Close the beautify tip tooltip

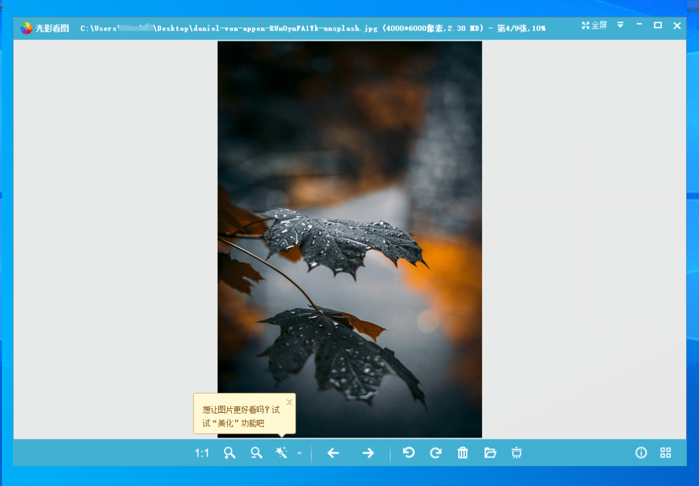tap(289, 402)
